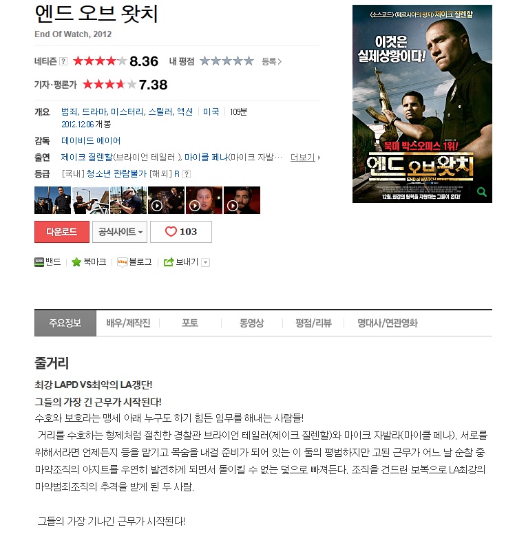Play the Jake Gyllenhaal interview video thumbnail
The image size is (526, 536).
tap(242, 200)
